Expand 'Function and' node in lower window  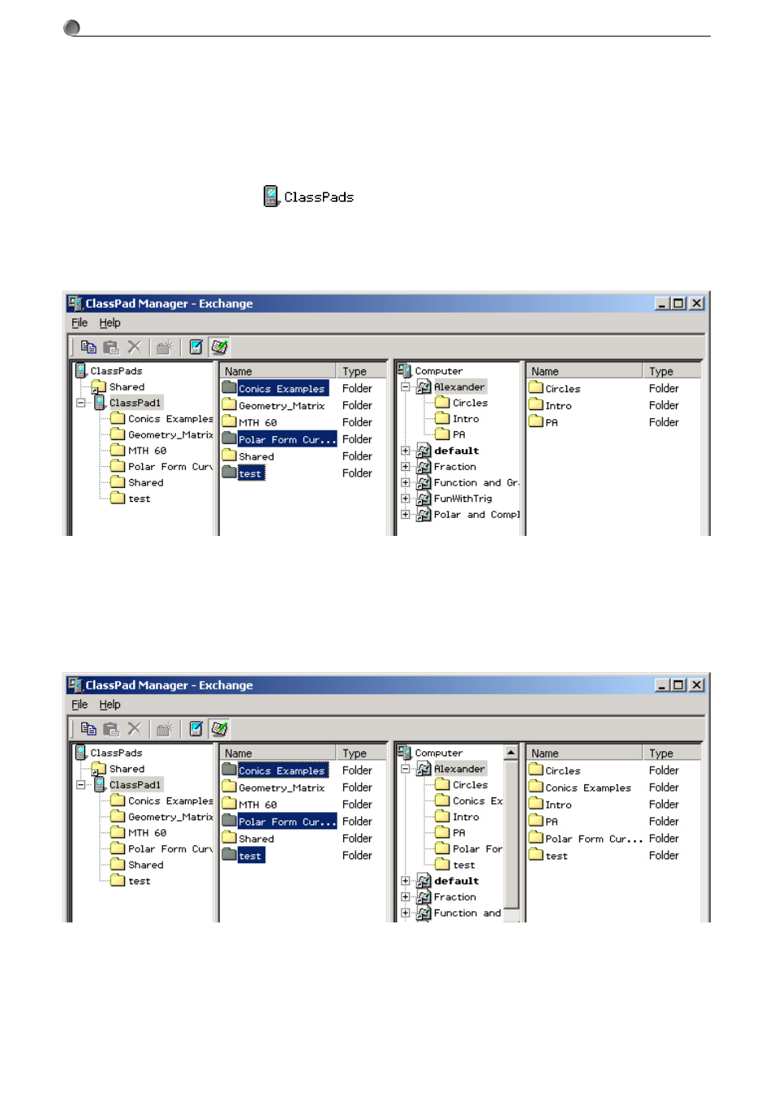pos(406,913)
